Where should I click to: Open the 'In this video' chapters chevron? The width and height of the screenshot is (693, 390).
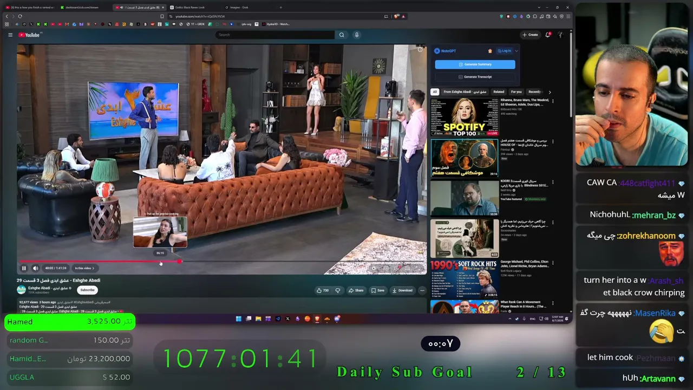click(x=93, y=268)
